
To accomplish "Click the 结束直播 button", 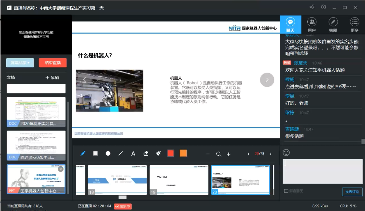I will pos(53,63).
